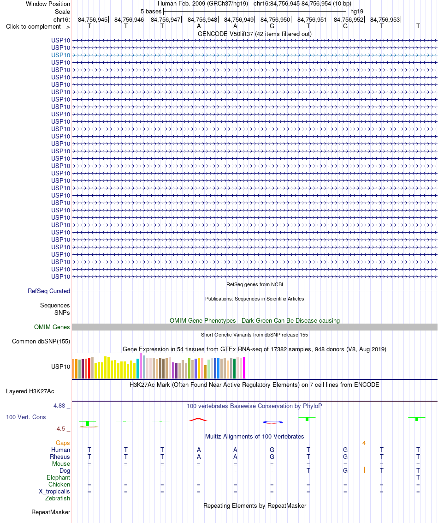Click the Chicken alignment row label

[59, 485]
